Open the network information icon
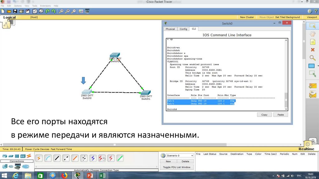The width and height of the screenshot is (319, 179). coord(309,11)
